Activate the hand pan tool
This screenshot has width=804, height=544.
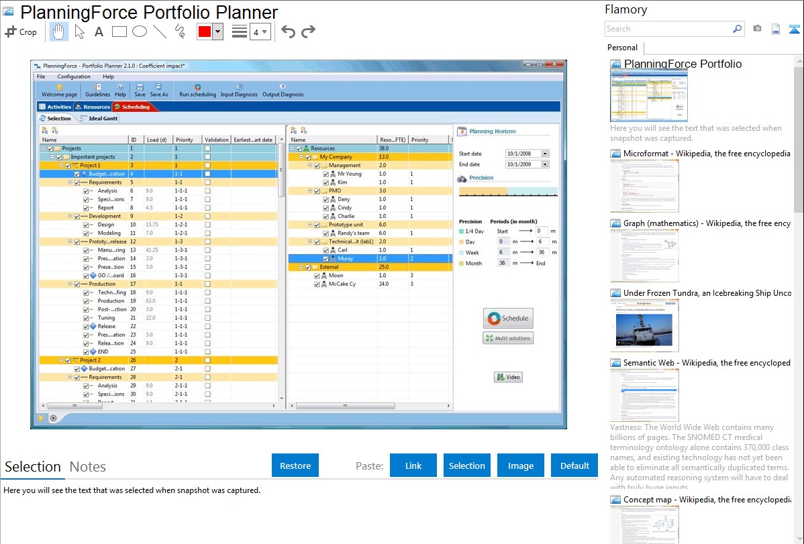(58, 32)
